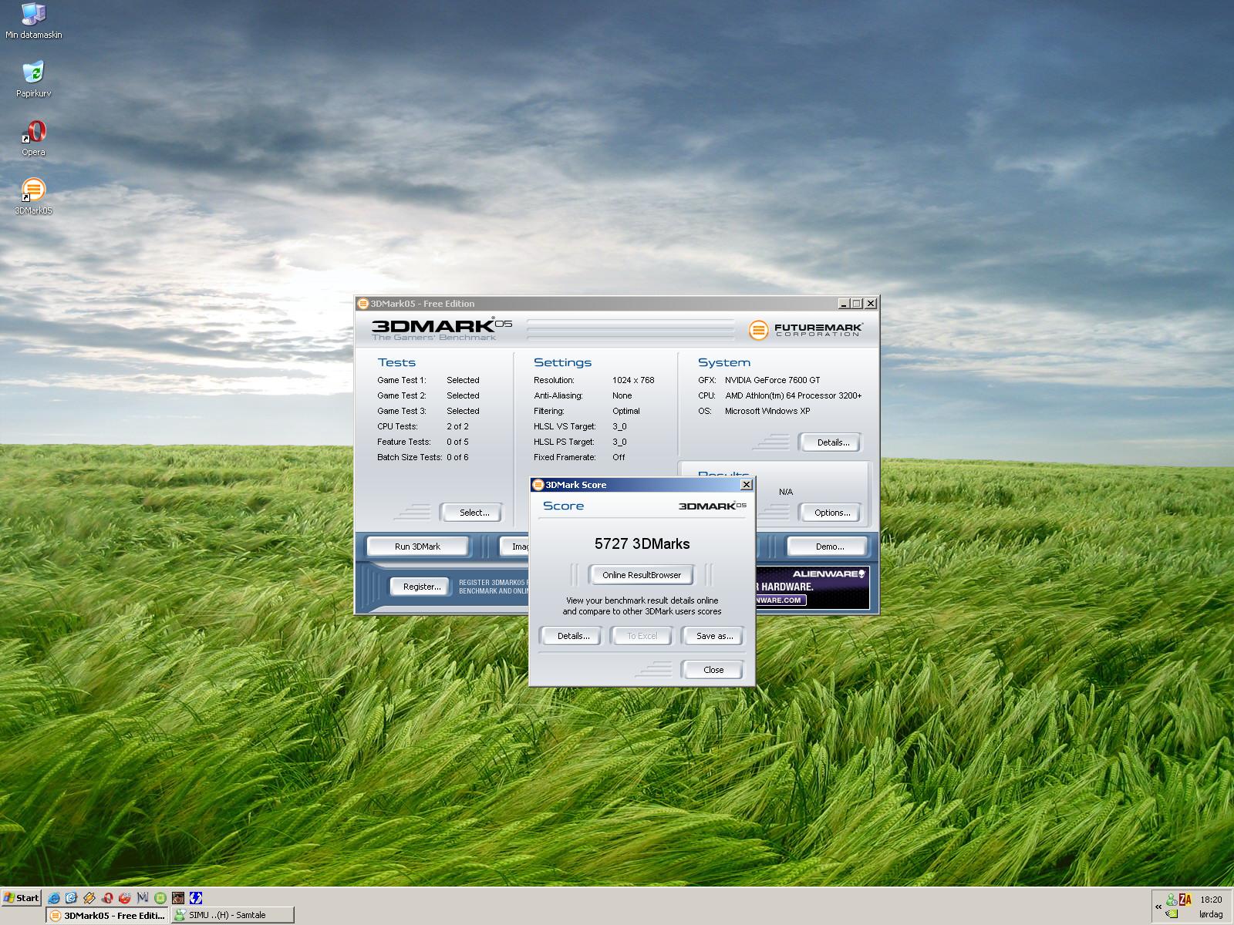
Task: Click the NVIDIA tray icon
Action: tap(1172, 914)
